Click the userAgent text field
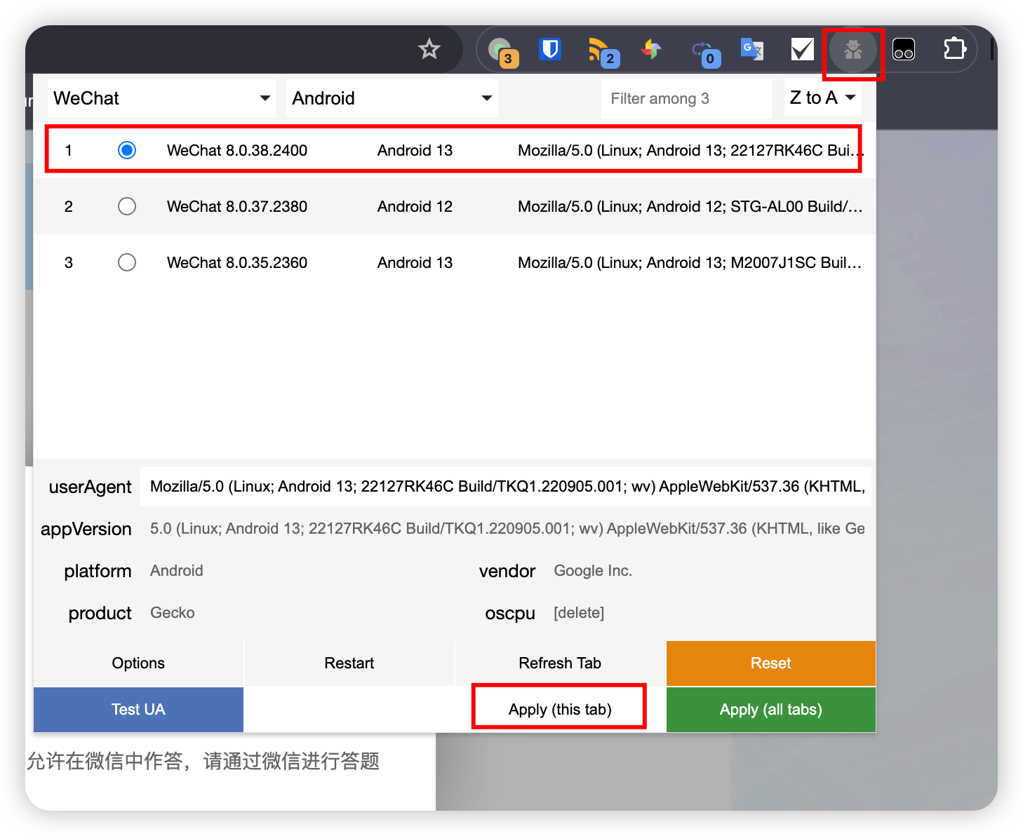Image resolution: width=1023 pixels, height=836 pixels. click(506, 487)
